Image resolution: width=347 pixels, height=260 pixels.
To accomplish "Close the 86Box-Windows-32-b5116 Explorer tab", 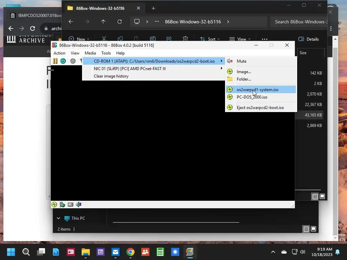I will point(139,8).
